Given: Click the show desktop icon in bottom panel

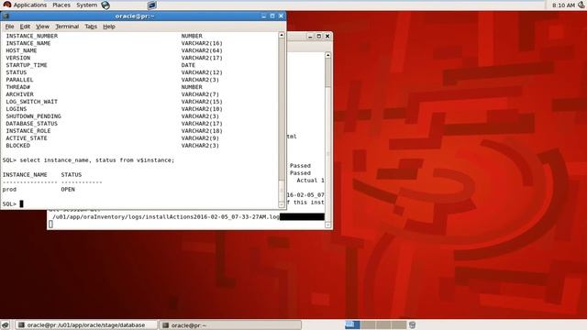Looking at the screenshot, I should pyautogui.click(x=6, y=324).
